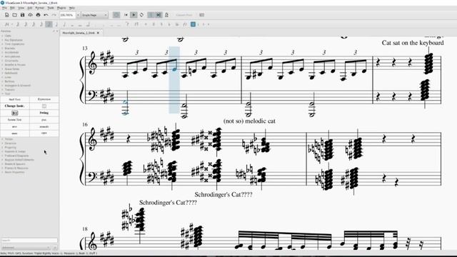Select Swing in the Text palette
The image size is (457, 257).
(x=44, y=113)
